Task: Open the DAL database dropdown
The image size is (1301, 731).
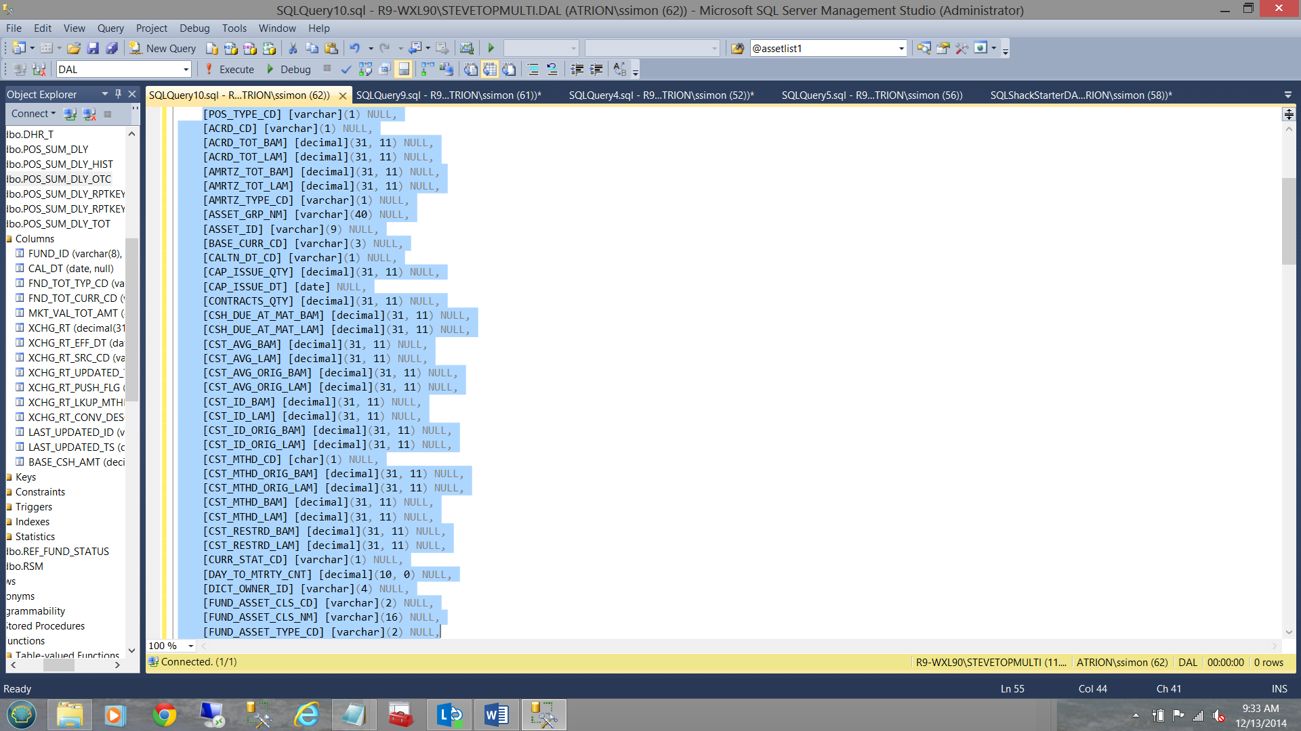Action: pyautogui.click(x=186, y=69)
